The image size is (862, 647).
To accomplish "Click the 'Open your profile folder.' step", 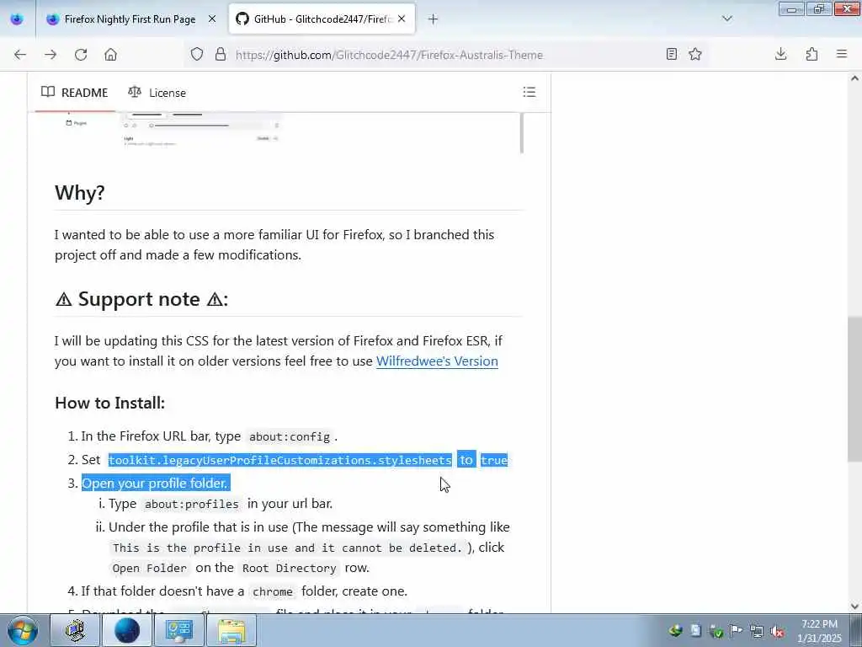I will [x=155, y=483].
